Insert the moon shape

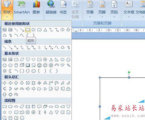pyautogui.click(x=10, y=71)
